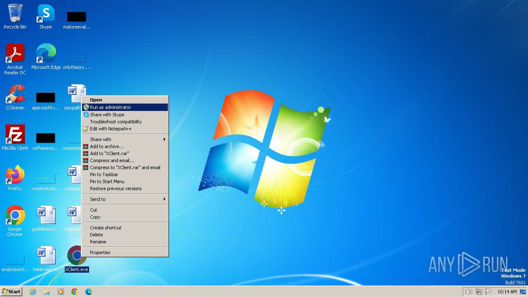The height and width of the screenshot is (297, 528).
Task: Choose Restore previous versions
Action: point(125,189)
